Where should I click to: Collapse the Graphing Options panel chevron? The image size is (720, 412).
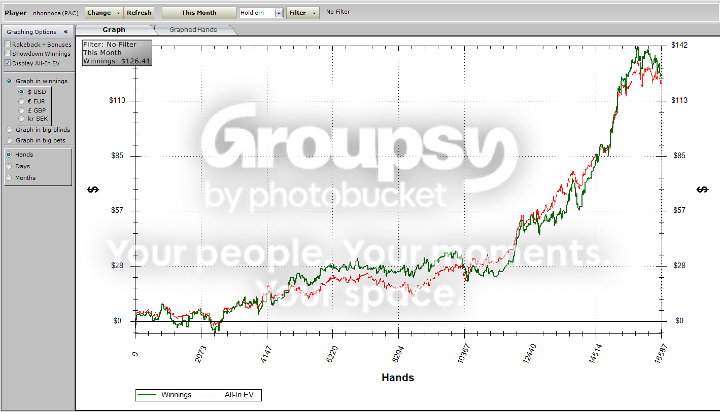65,32
